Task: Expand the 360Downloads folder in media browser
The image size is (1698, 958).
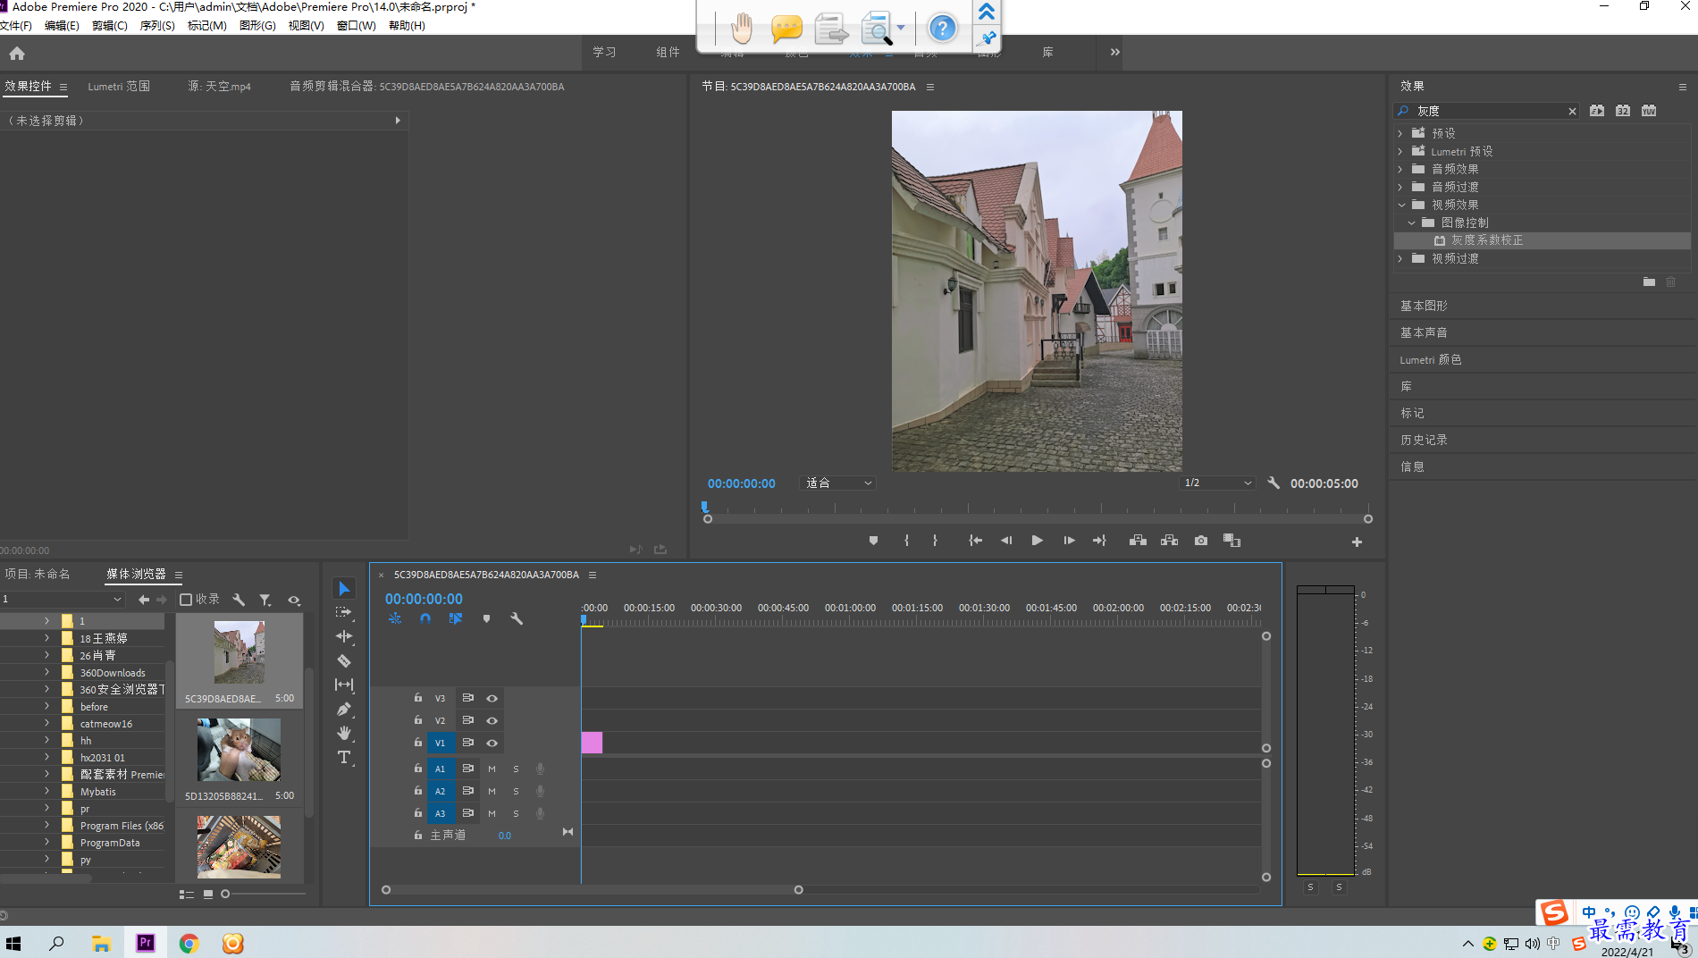Action: click(46, 672)
